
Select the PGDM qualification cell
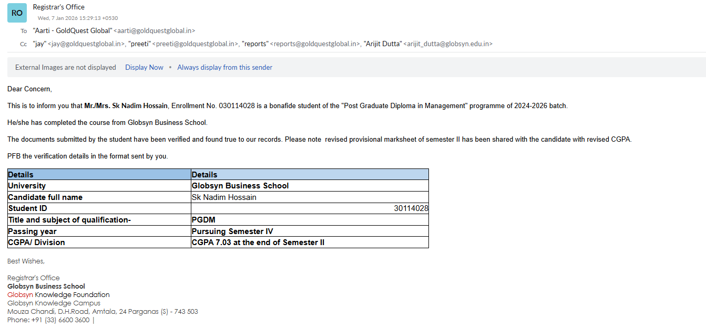(310, 220)
